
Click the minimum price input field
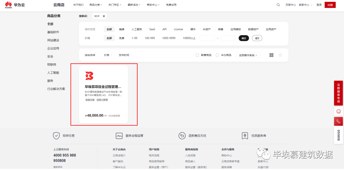click(207, 38)
